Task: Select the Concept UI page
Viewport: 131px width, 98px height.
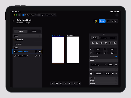Action: tap(19, 40)
